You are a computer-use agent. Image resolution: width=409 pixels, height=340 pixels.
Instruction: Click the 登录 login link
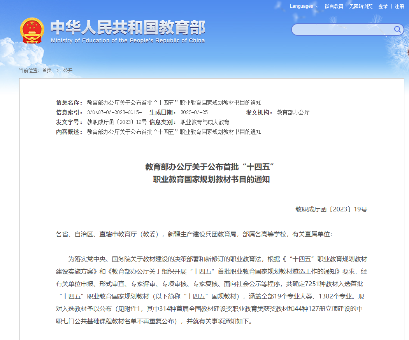383,7
